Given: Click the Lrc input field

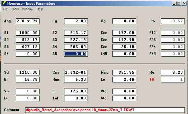Looking at the screenshot, I should tap(28, 98).
